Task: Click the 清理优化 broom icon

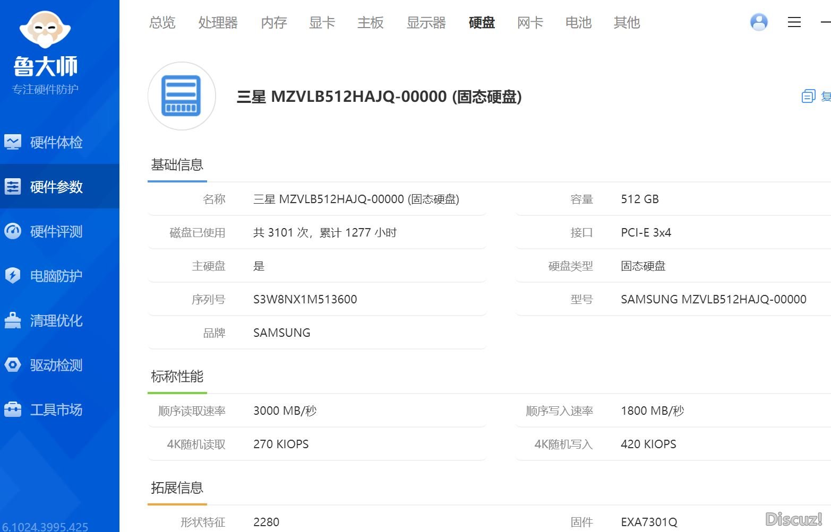Action: [x=13, y=320]
